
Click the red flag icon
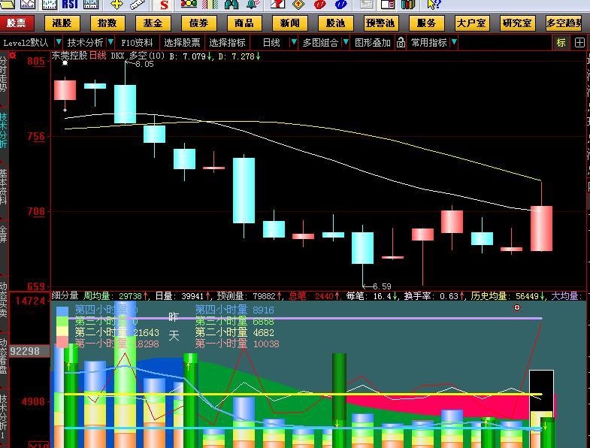[x=278, y=5]
